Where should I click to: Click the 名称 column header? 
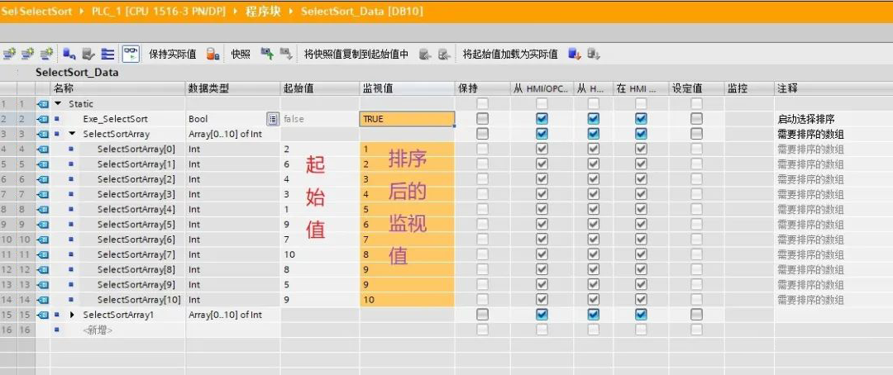tap(118, 88)
